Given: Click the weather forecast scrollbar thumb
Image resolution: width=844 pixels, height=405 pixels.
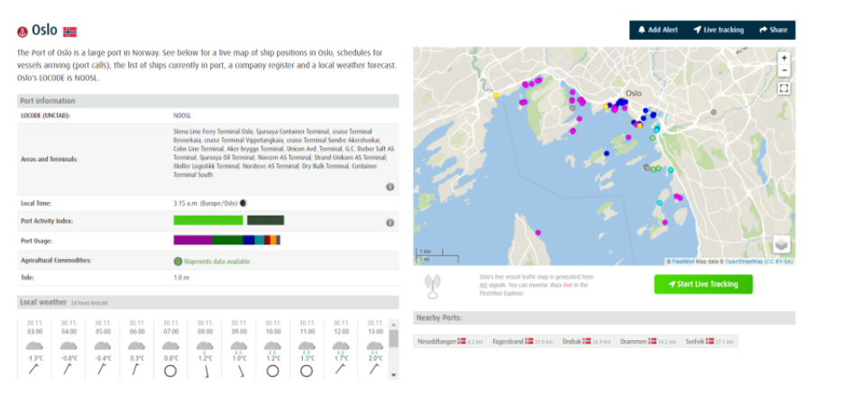Looking at the screenshot, I should [x=393, y=338].
